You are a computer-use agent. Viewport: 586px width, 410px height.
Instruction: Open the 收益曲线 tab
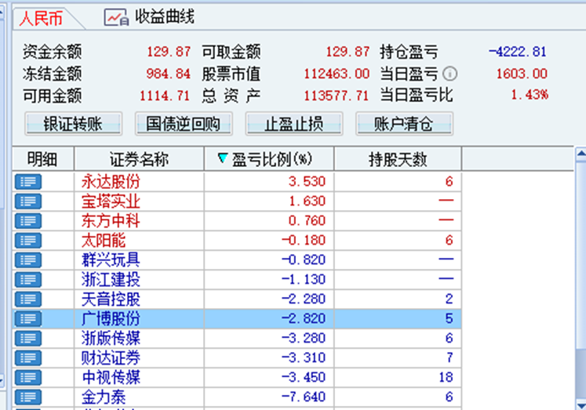(151, 17)
